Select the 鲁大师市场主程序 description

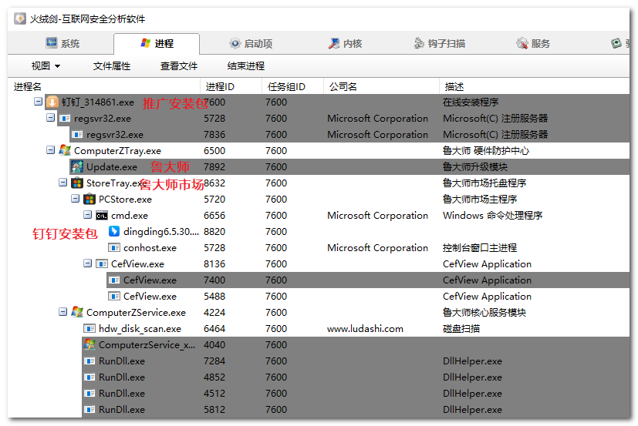(480, 200)
